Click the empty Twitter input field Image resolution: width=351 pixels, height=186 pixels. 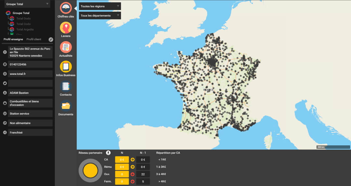coord(30,83)
